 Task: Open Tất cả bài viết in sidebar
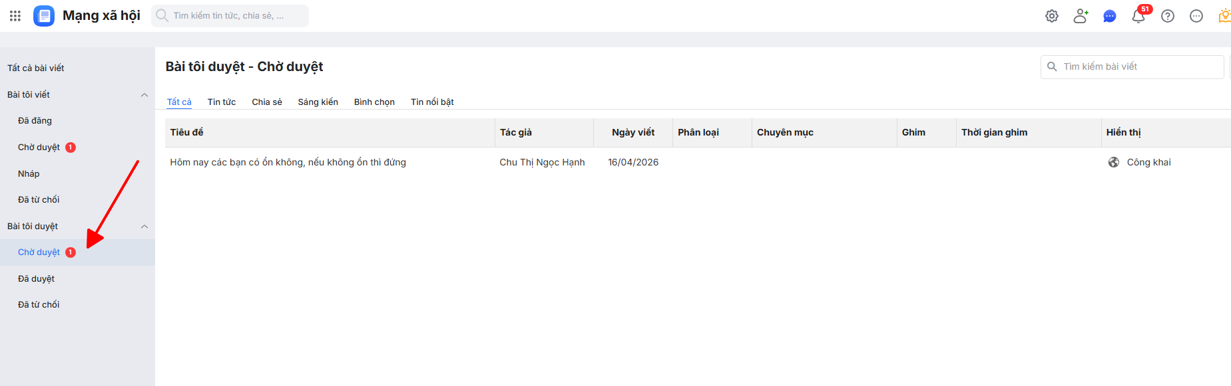point(36,68)
